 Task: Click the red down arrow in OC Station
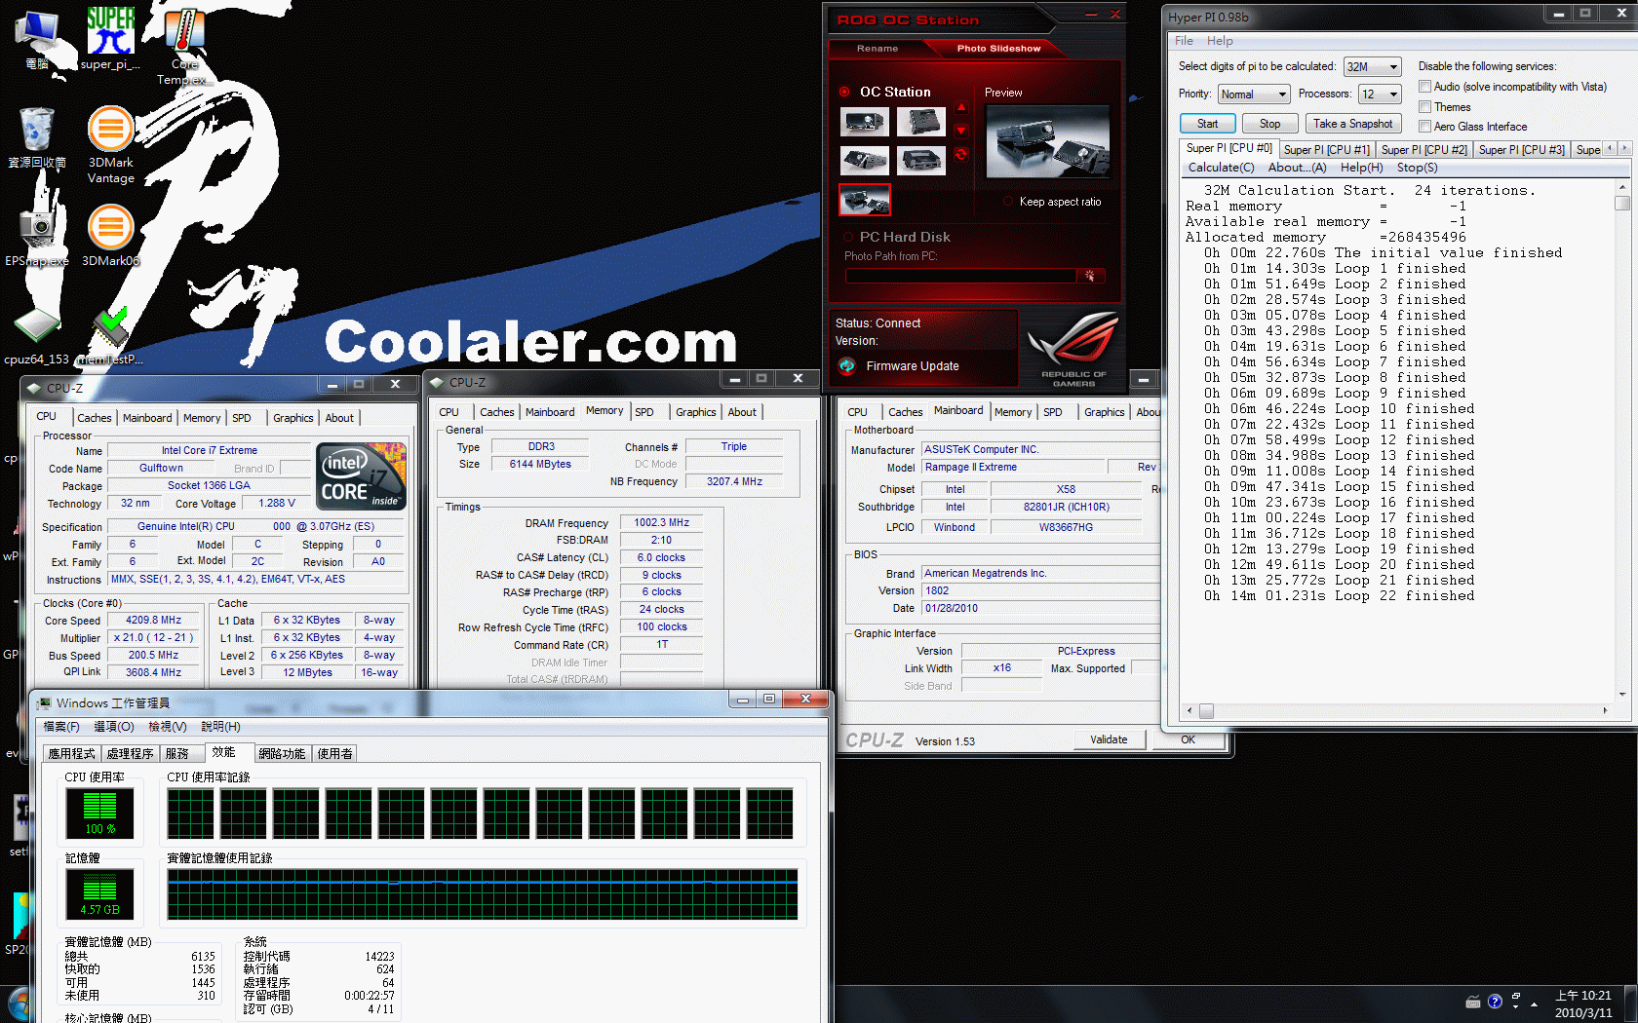(x=961, y=131)
